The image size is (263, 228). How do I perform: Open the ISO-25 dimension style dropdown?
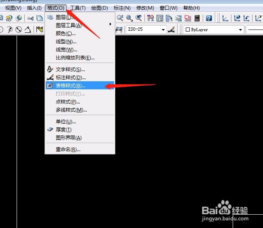click(163, 30)
